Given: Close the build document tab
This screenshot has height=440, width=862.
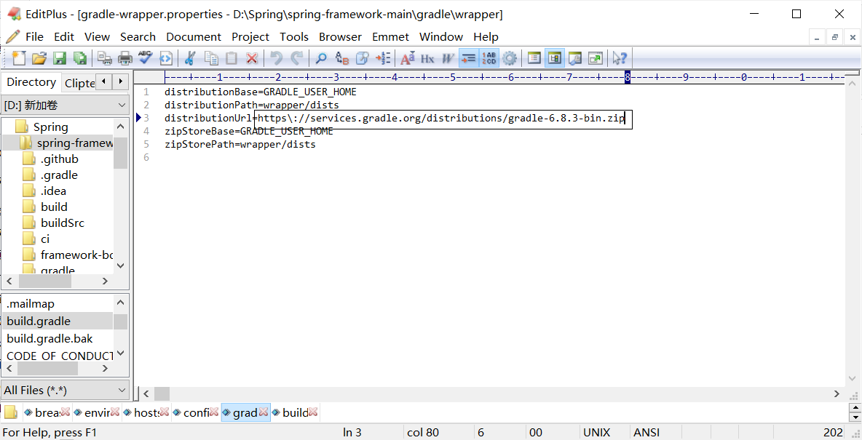Looking at the screenshot, I should 313,412.
